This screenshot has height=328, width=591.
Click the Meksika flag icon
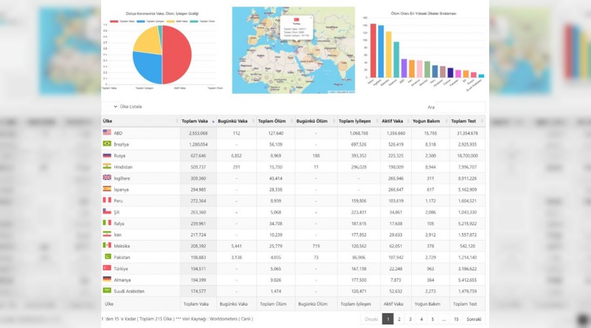pyautogui.click(x=107, y=245)
